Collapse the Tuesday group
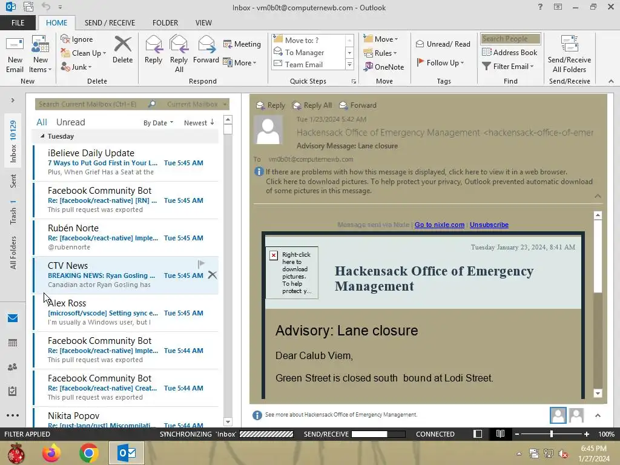Screen dimensions: 620x465 42,136
